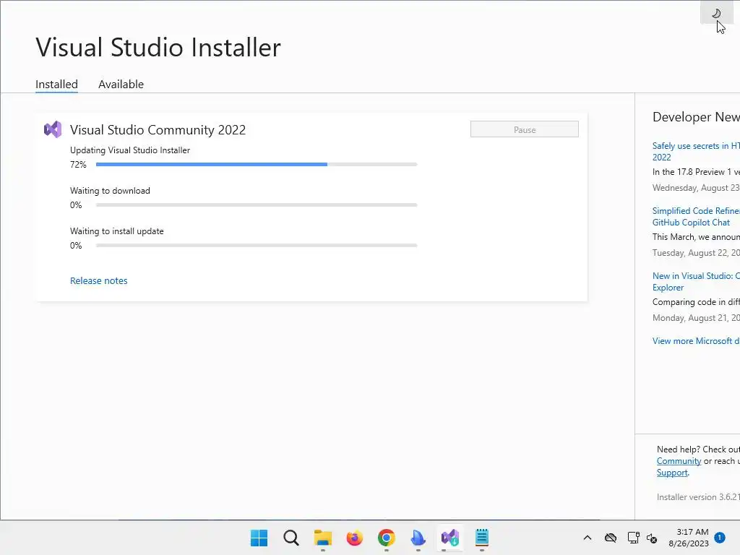Open the Release notes link
Image resolution: width=740 pixels, height=555 pixels.
(x=98, y=280)
